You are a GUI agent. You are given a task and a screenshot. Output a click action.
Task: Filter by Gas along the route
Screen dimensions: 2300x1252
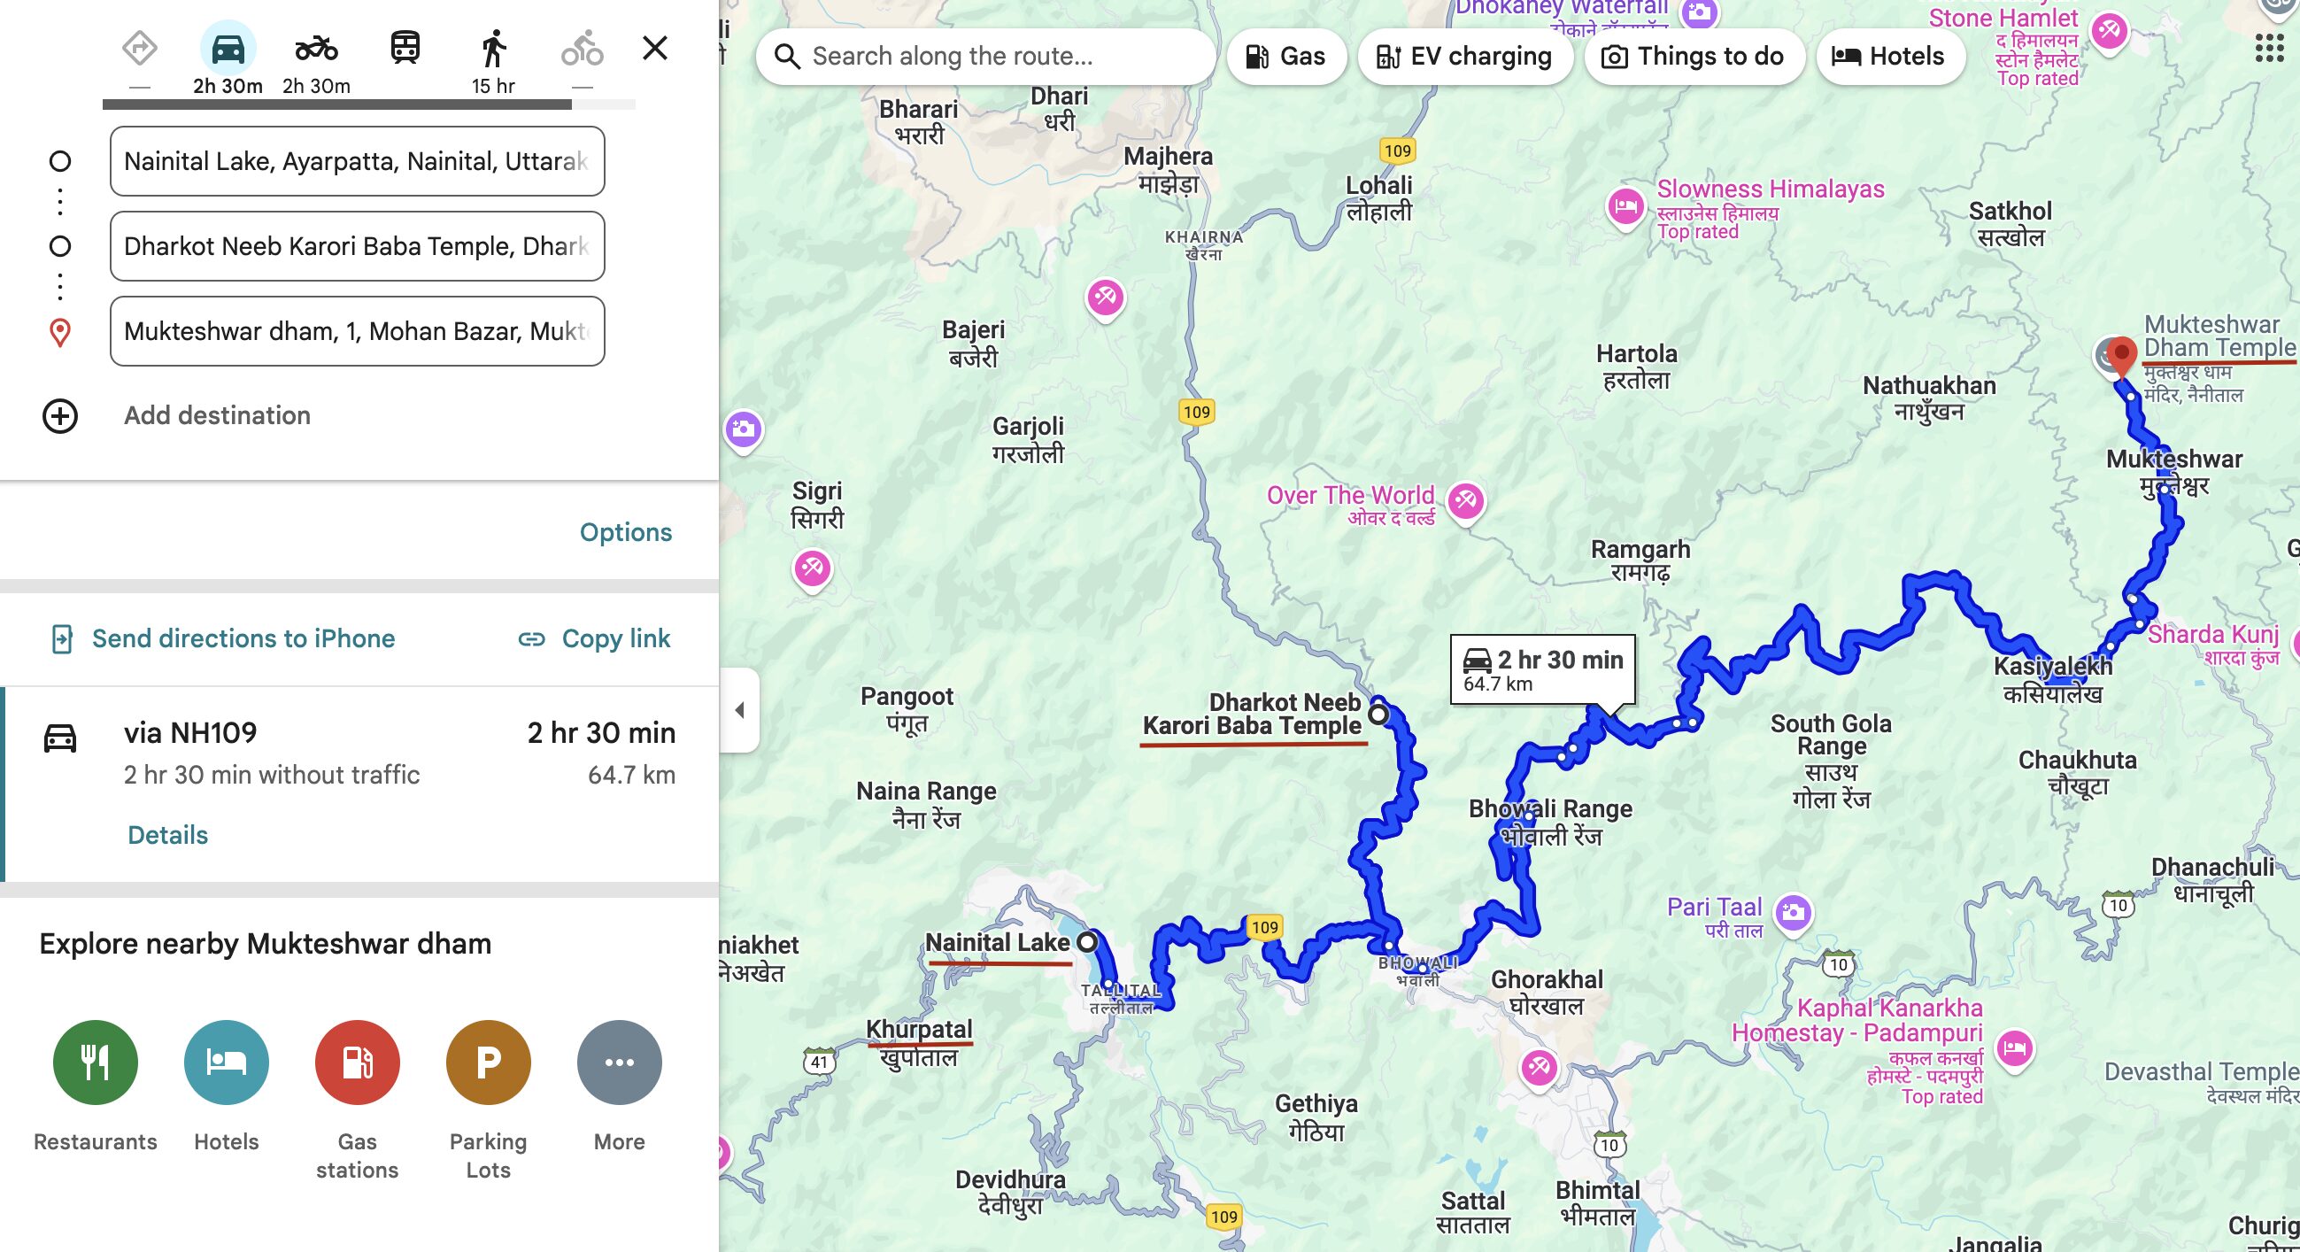pyautogui.click(x=1285, y=57)
